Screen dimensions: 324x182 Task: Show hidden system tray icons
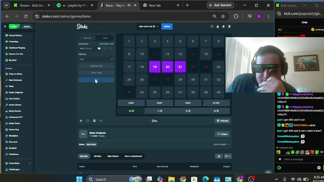[276, 179]
